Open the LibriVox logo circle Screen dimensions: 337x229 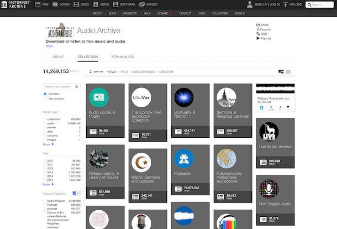click(x=141, y=97)
